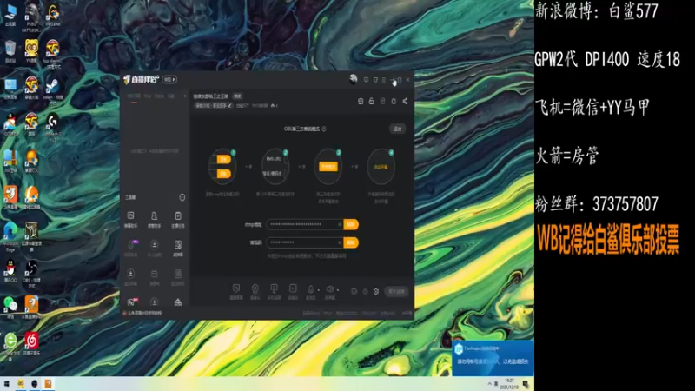Mute the microphone in the bottom toolbar
This screenshot has width=695, height=391.
pyautogui.click(x=311, y=289)
